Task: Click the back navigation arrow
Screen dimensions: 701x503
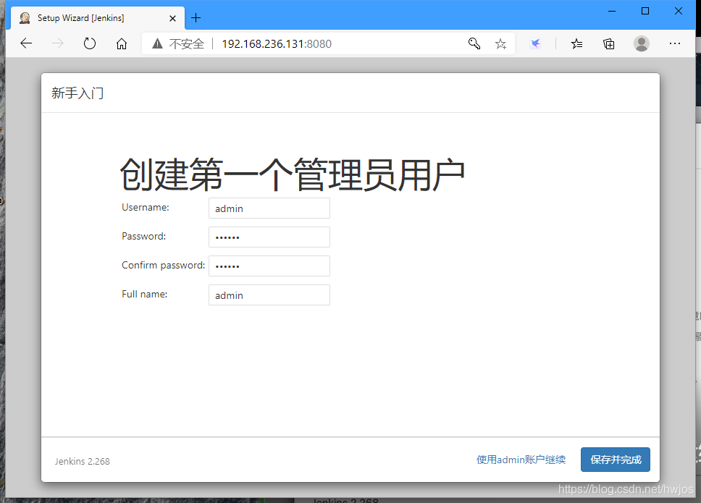Action: [x=26, y=43]
